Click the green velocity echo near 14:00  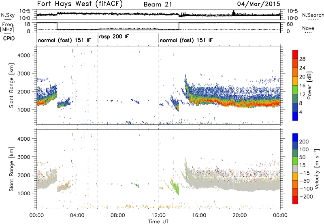click(x=175, y=187)
